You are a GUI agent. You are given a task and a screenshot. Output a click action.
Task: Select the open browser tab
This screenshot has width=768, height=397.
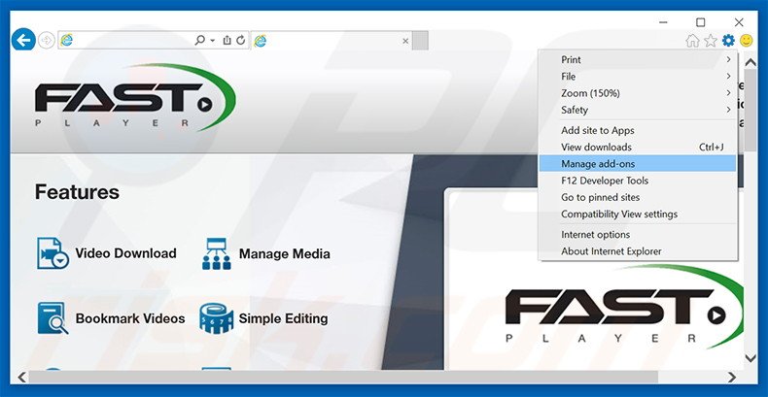332,41
